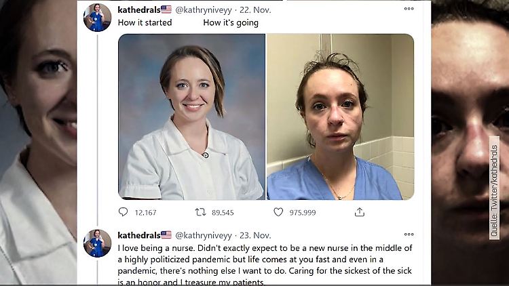509x286 pixels.
Task: Click the @kathryniveyy handle in first tweet
Action: coord(204,10)
